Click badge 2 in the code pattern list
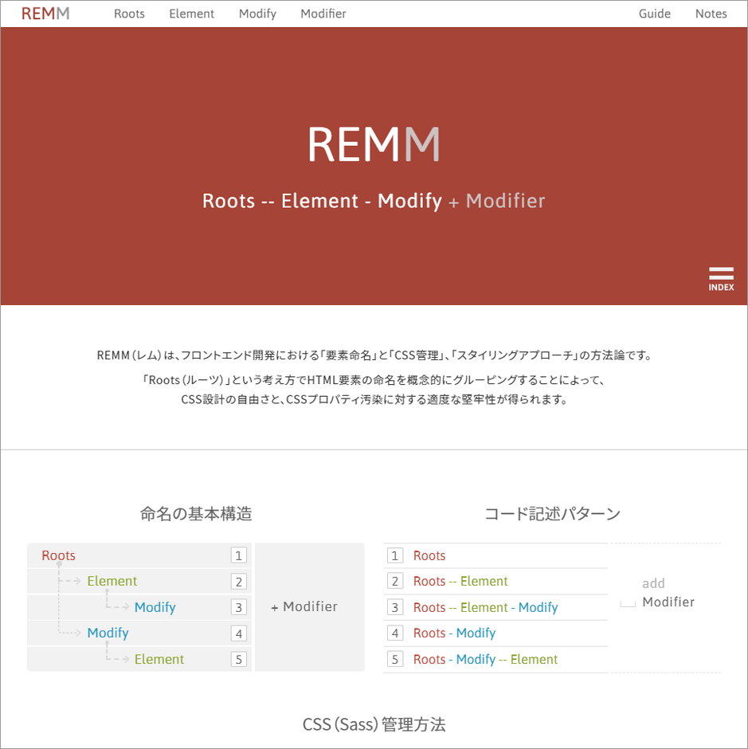This screenshot has height=749, width=748. coord(395,581)
